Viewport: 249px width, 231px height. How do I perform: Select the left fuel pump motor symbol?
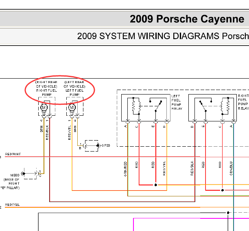pos(72,108)
